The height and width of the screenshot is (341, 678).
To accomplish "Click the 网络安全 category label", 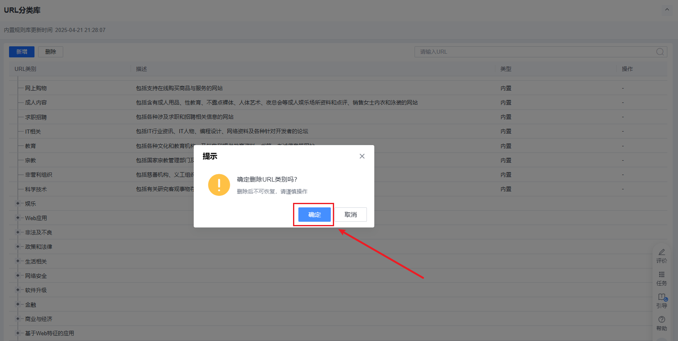I will point(36,275).
